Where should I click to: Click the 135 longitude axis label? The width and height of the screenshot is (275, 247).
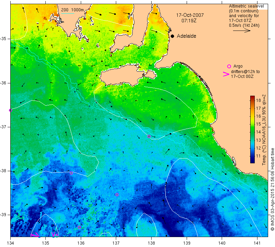tap(46, 243)
